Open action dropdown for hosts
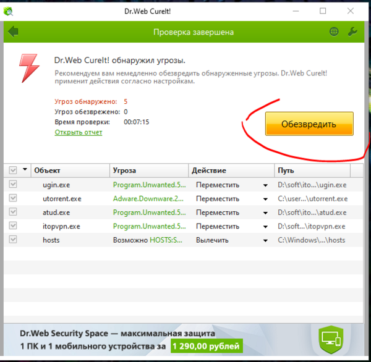 265,241
